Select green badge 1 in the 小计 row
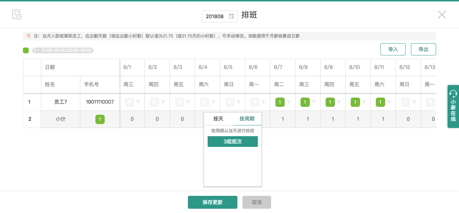459x213 pixels. click(100, 119)
